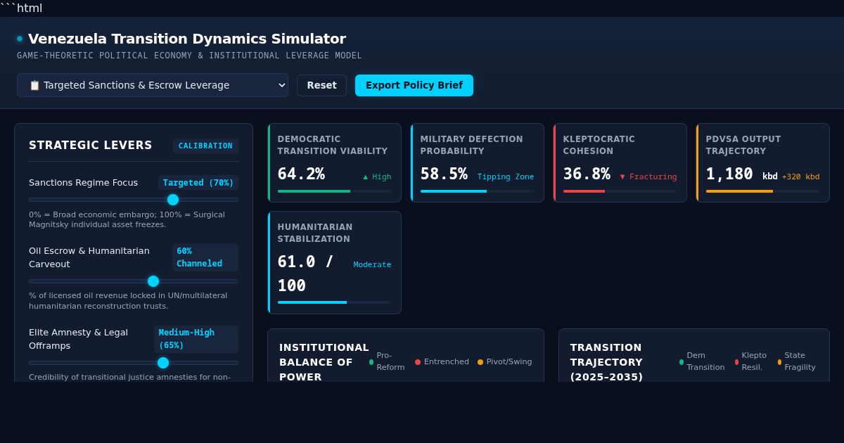The width and height of the screenshot is (844, 443).
Task: Click the cyan status dot beside title
Action: pyautogui.click(x=20, y=39)
